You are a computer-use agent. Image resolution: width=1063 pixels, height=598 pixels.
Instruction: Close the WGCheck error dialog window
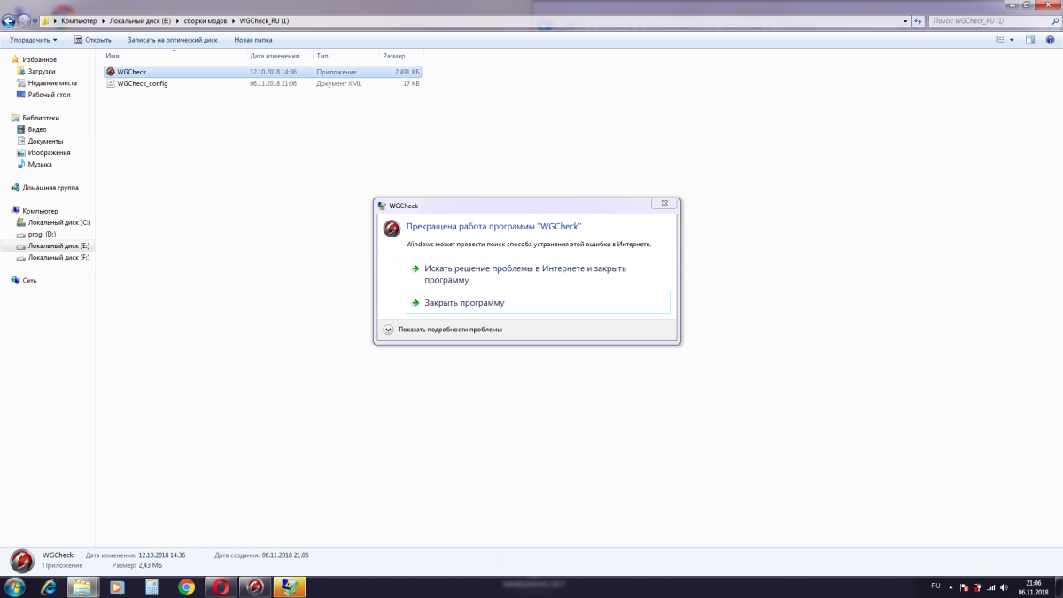[663, 205]
